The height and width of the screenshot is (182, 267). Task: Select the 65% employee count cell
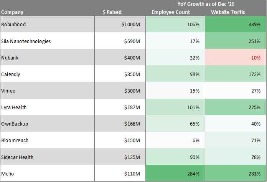point(175,123)
